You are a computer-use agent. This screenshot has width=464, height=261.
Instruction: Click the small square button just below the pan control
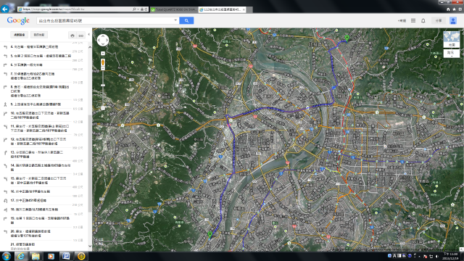pos(103,53)
